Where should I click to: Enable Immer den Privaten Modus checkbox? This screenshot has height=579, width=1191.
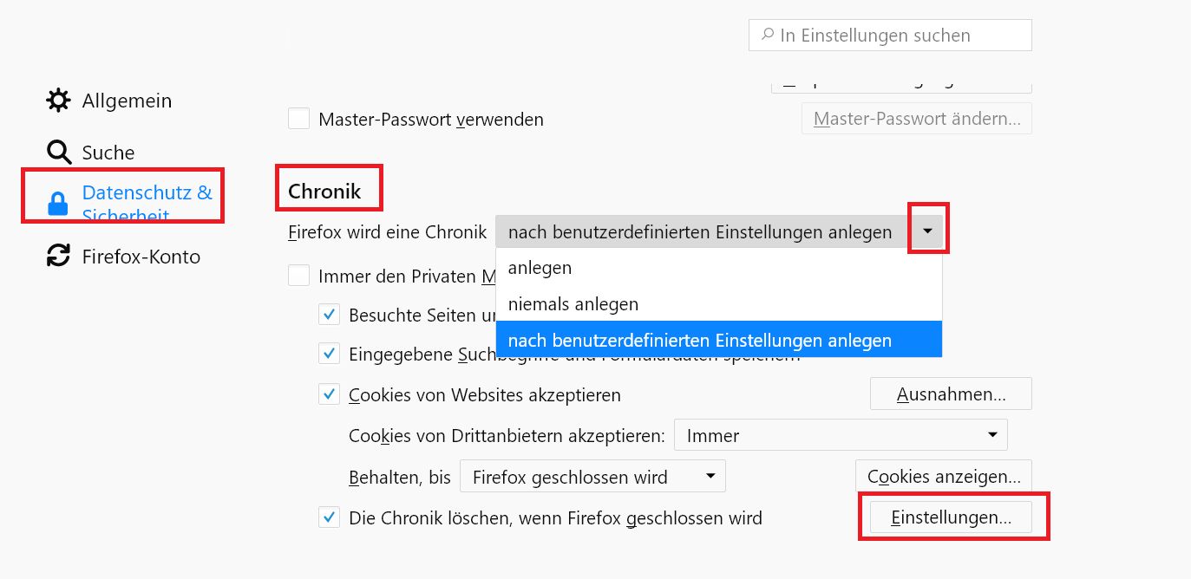point(299,276)
